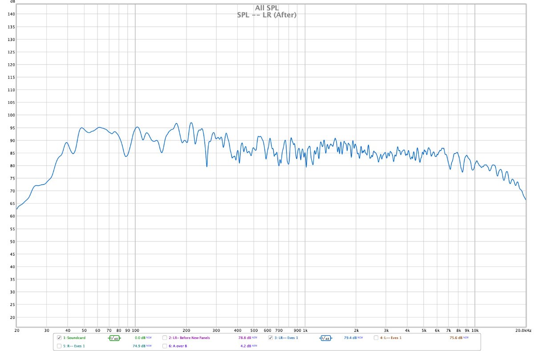Enable the 2: LR-- Before New Panels checkbox
The height and width of the screenshot is (351, 534).
pyautogui.click(x=165, y=338)
